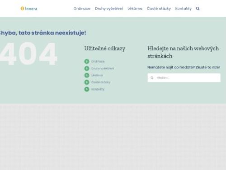The width and height of the screenshot is (226, 170).
Task: Open Časté otázky in the top menu
Action: 159,9
